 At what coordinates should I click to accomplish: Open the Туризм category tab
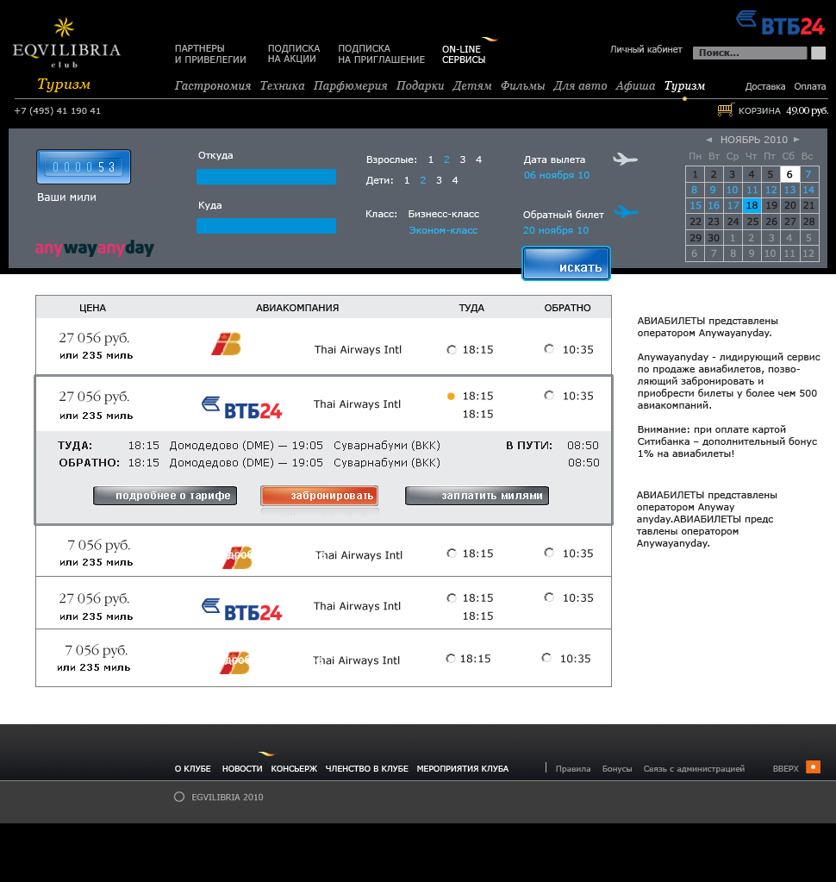coord(685,85)
